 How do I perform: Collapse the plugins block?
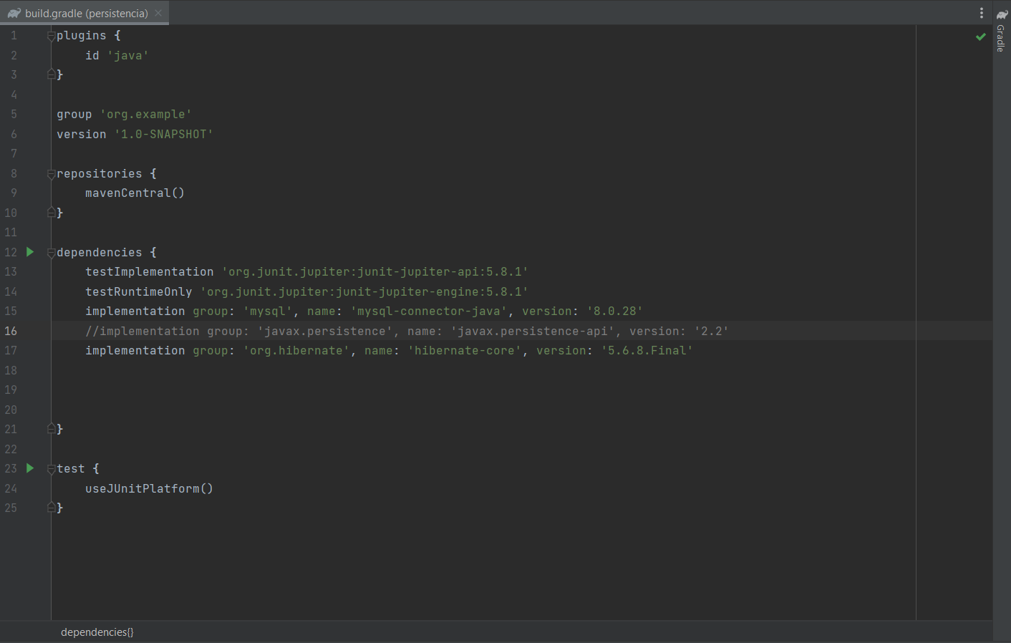click(51, 36)
